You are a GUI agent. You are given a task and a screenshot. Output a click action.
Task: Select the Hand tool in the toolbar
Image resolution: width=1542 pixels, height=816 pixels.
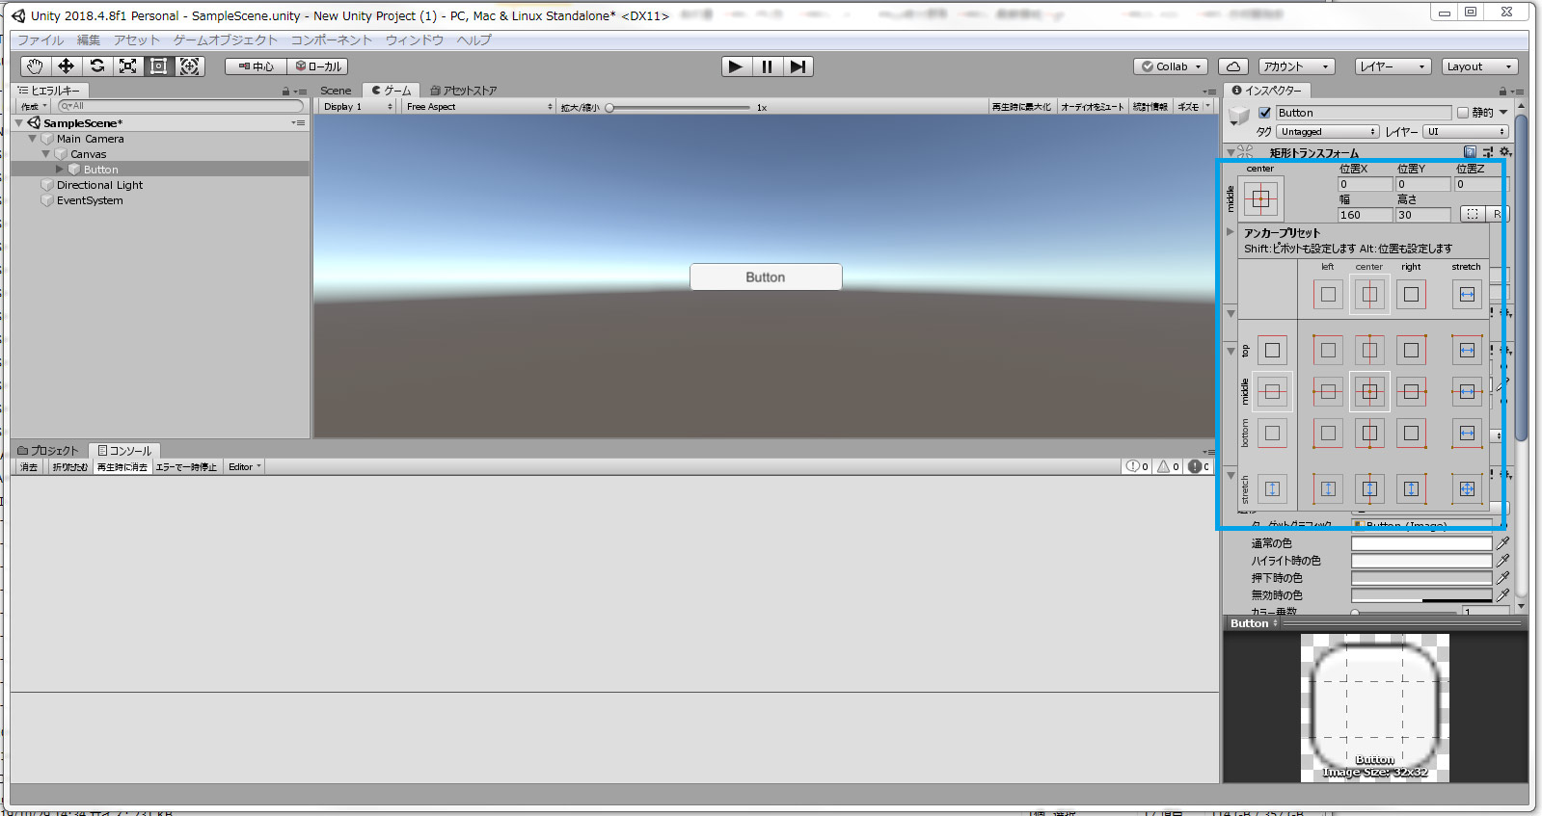click(35, 66)
